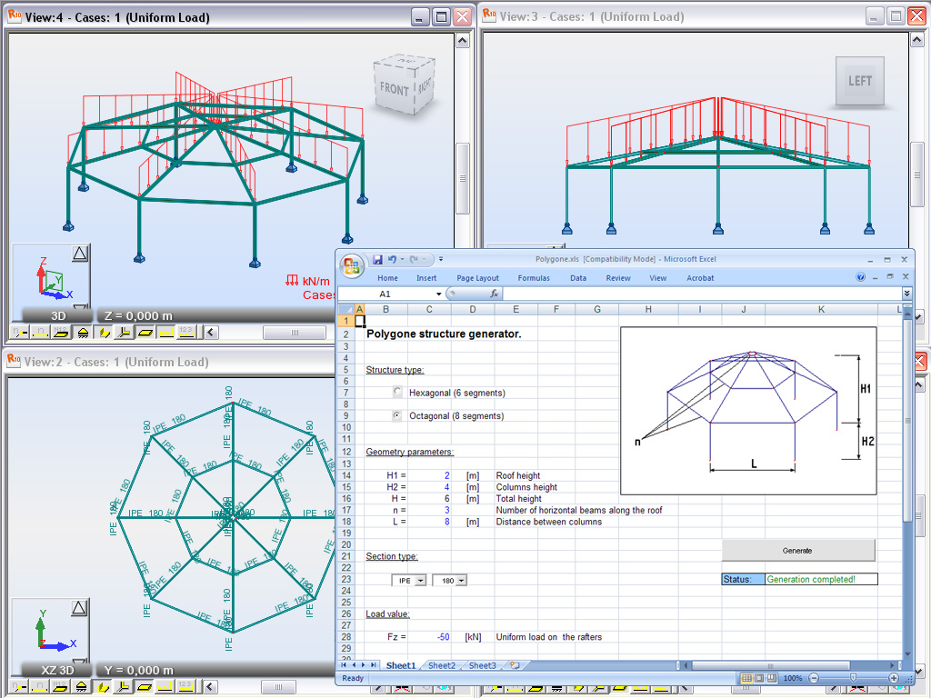This screenshot has height=698, width=931.
Task: Click the L value cell containing 8
Action: pos(429,522)
